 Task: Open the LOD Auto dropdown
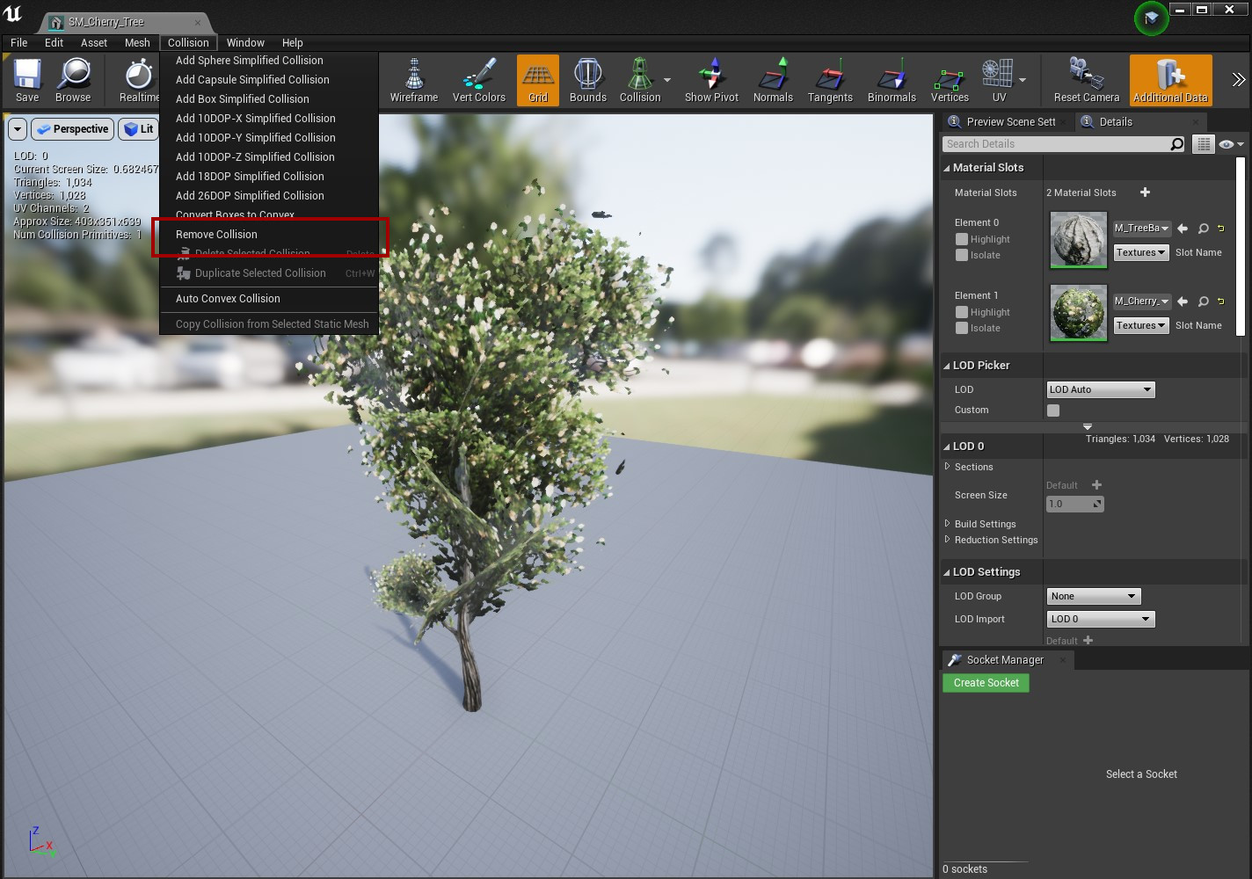tap(1100, 389)
